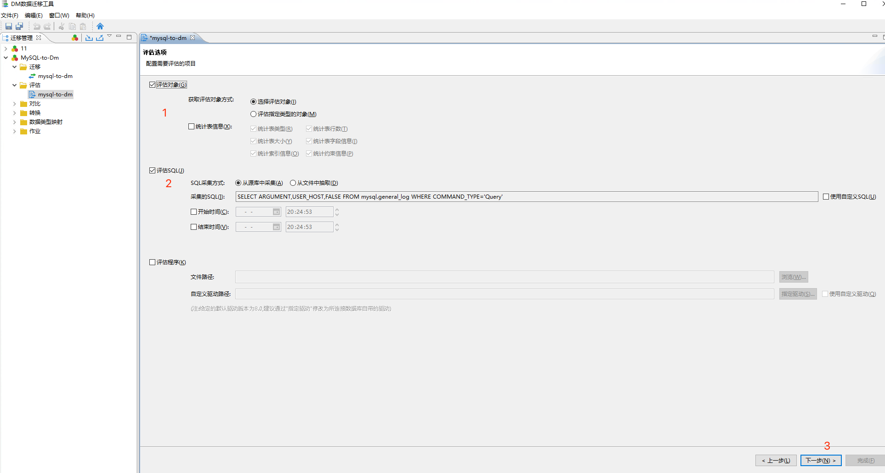The height and width of the screenshot is (473, 885).
Task: Switch to the *mysql-to-dm editor tab
Action: 168,38
